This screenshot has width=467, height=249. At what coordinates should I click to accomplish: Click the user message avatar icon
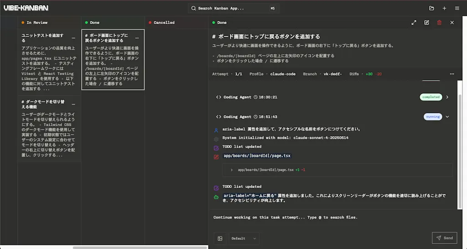click(216, 130)
